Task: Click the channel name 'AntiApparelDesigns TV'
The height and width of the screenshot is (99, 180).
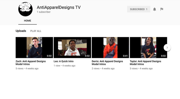Action: [59, 7]
